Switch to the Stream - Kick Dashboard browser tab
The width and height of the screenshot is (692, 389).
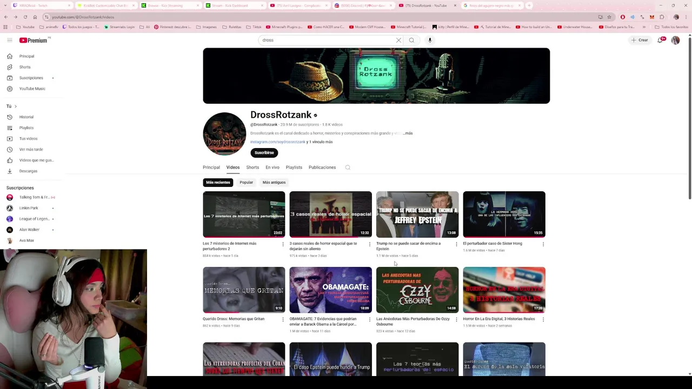(x=232, y=5)
